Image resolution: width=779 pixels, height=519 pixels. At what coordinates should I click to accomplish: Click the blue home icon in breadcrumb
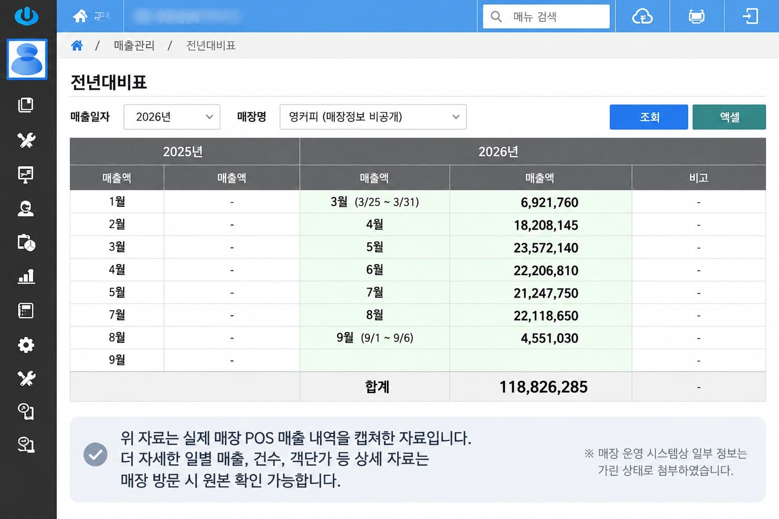[x=77, y=46]
